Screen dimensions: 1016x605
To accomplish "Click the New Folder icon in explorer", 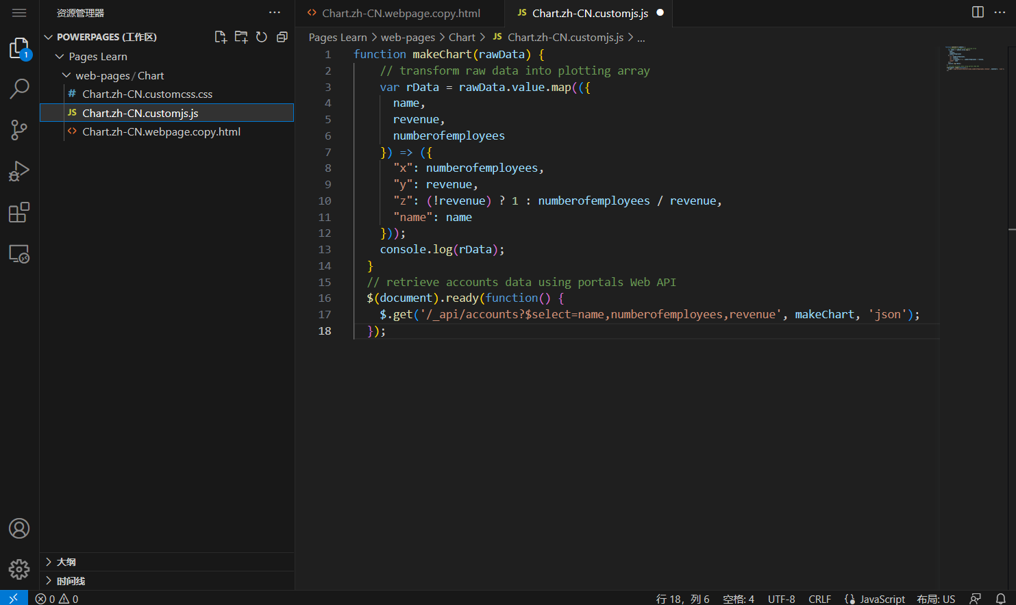I will (x=241, y=37).
